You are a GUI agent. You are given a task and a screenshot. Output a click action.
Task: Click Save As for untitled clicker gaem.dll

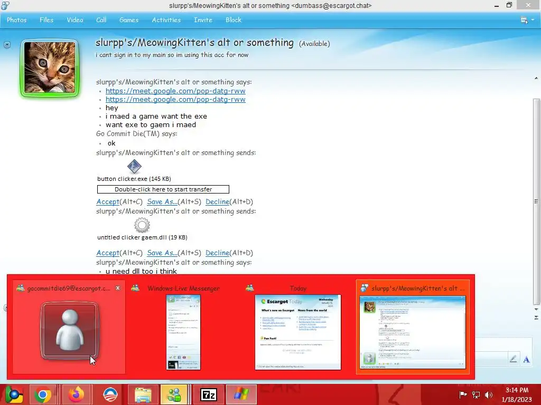pyautogui.click(x=162, y=253)
